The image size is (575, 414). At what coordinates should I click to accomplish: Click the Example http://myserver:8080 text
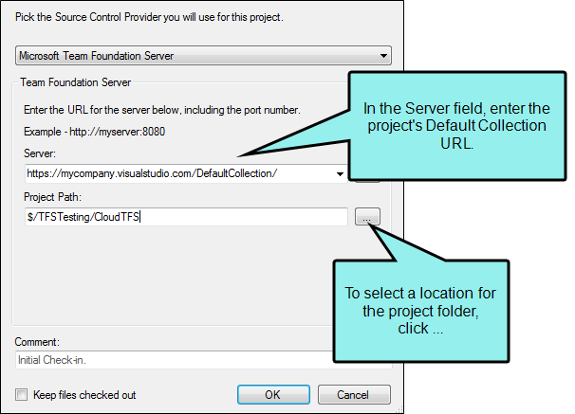click(95, 132)
